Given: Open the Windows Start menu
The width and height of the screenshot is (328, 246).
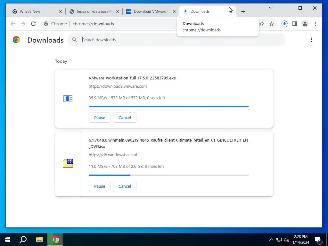Looking at the screenshot, I should tap(8, 240).
